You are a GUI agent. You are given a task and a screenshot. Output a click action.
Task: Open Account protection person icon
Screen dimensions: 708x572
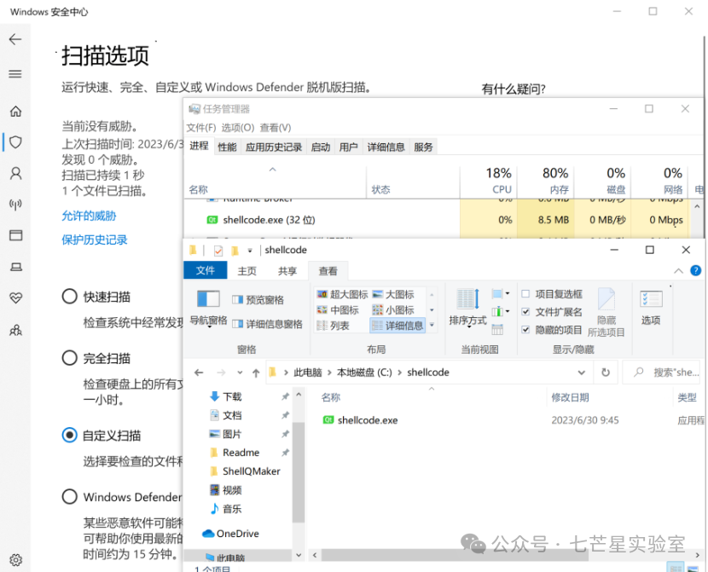pyautogui.click(x=16, y=173)
